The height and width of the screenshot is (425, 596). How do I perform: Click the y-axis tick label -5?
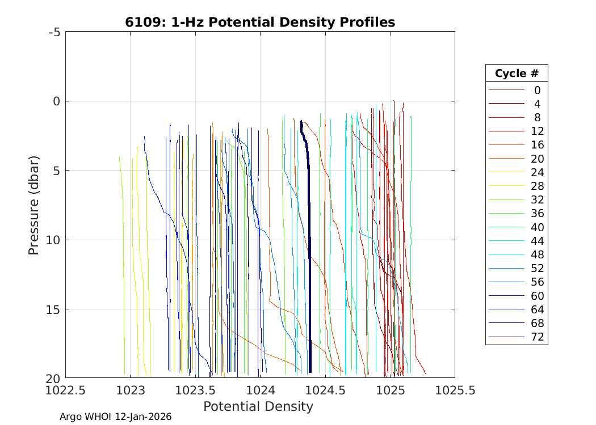click(54, 32)
